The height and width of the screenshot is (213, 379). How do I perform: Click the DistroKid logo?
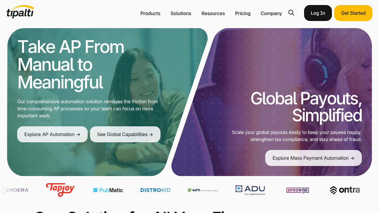pos(155,190)
